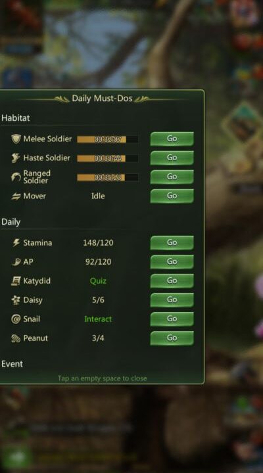Image resolution: width=263 pixels, height=473 pixels.
Task: Click the Stamina lightning icon
Action: [16, 243]
